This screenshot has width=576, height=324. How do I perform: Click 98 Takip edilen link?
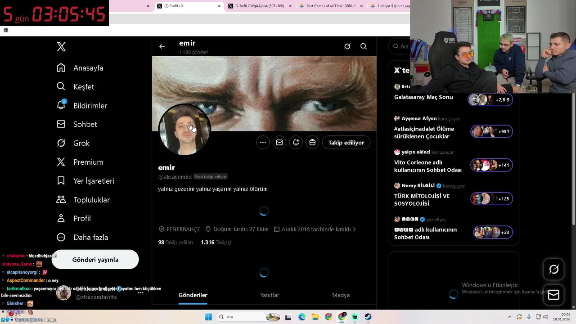tap(175, 243)
